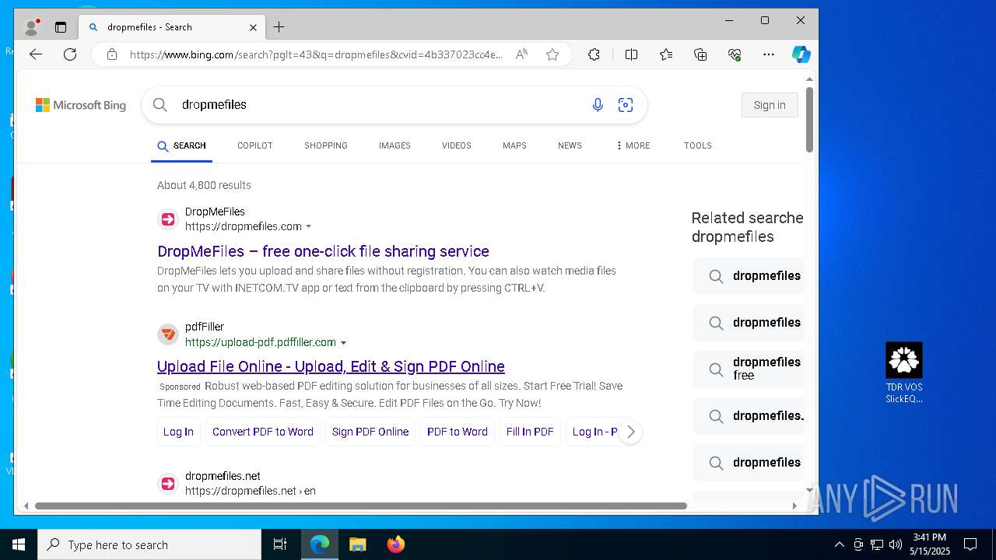The image size is (996, 560).
Task: Go back to the previous page
Action: click(36, 54)
